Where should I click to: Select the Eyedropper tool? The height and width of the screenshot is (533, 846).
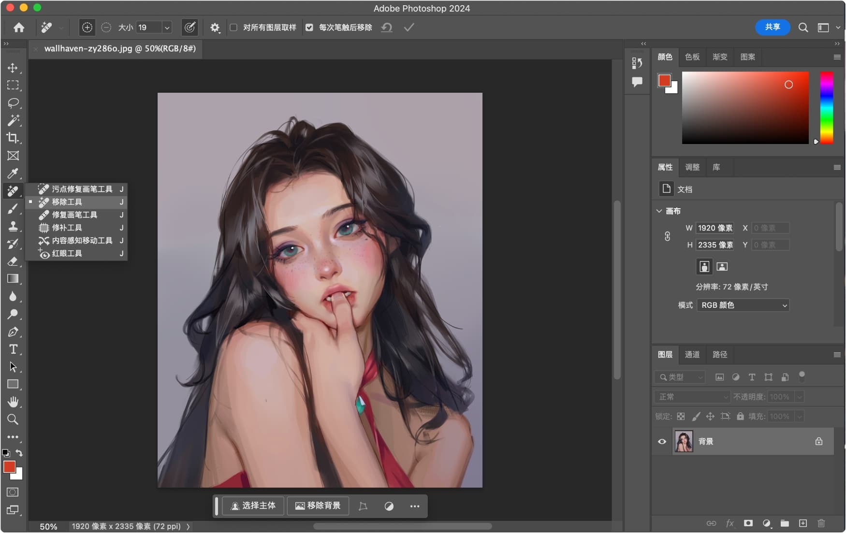(x=13, y=173)
